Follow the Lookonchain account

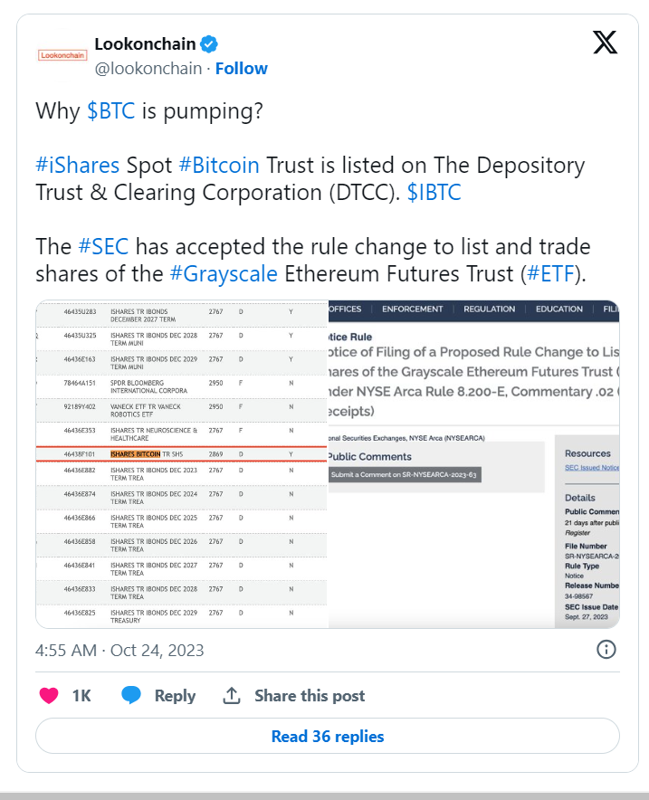(x=242, y=69)
